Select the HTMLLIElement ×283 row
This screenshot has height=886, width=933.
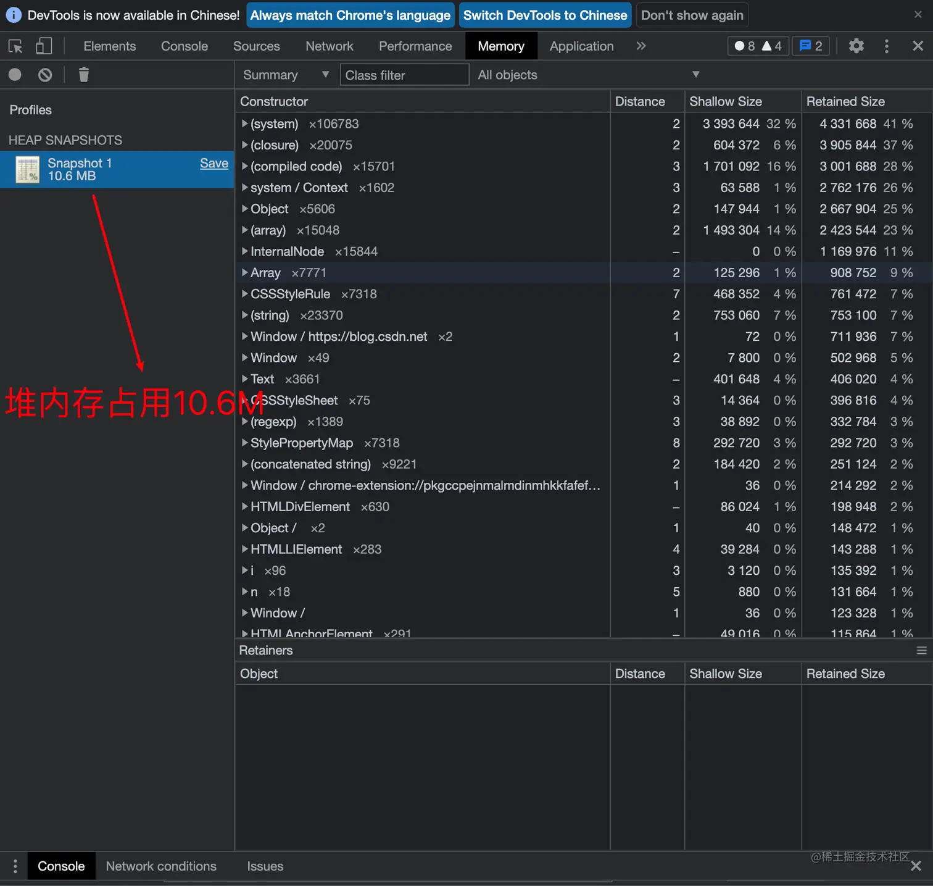(x=583, y=550)
